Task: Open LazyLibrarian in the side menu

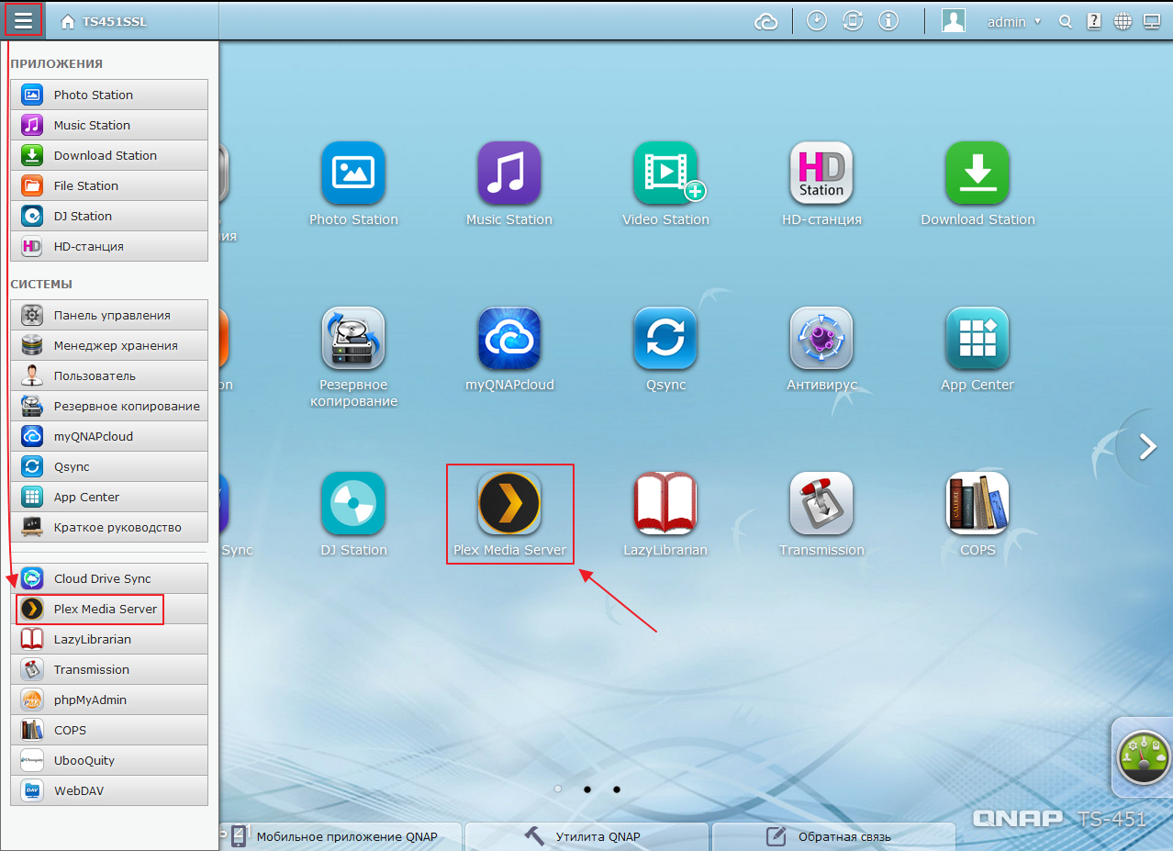Action: [109, 639]
